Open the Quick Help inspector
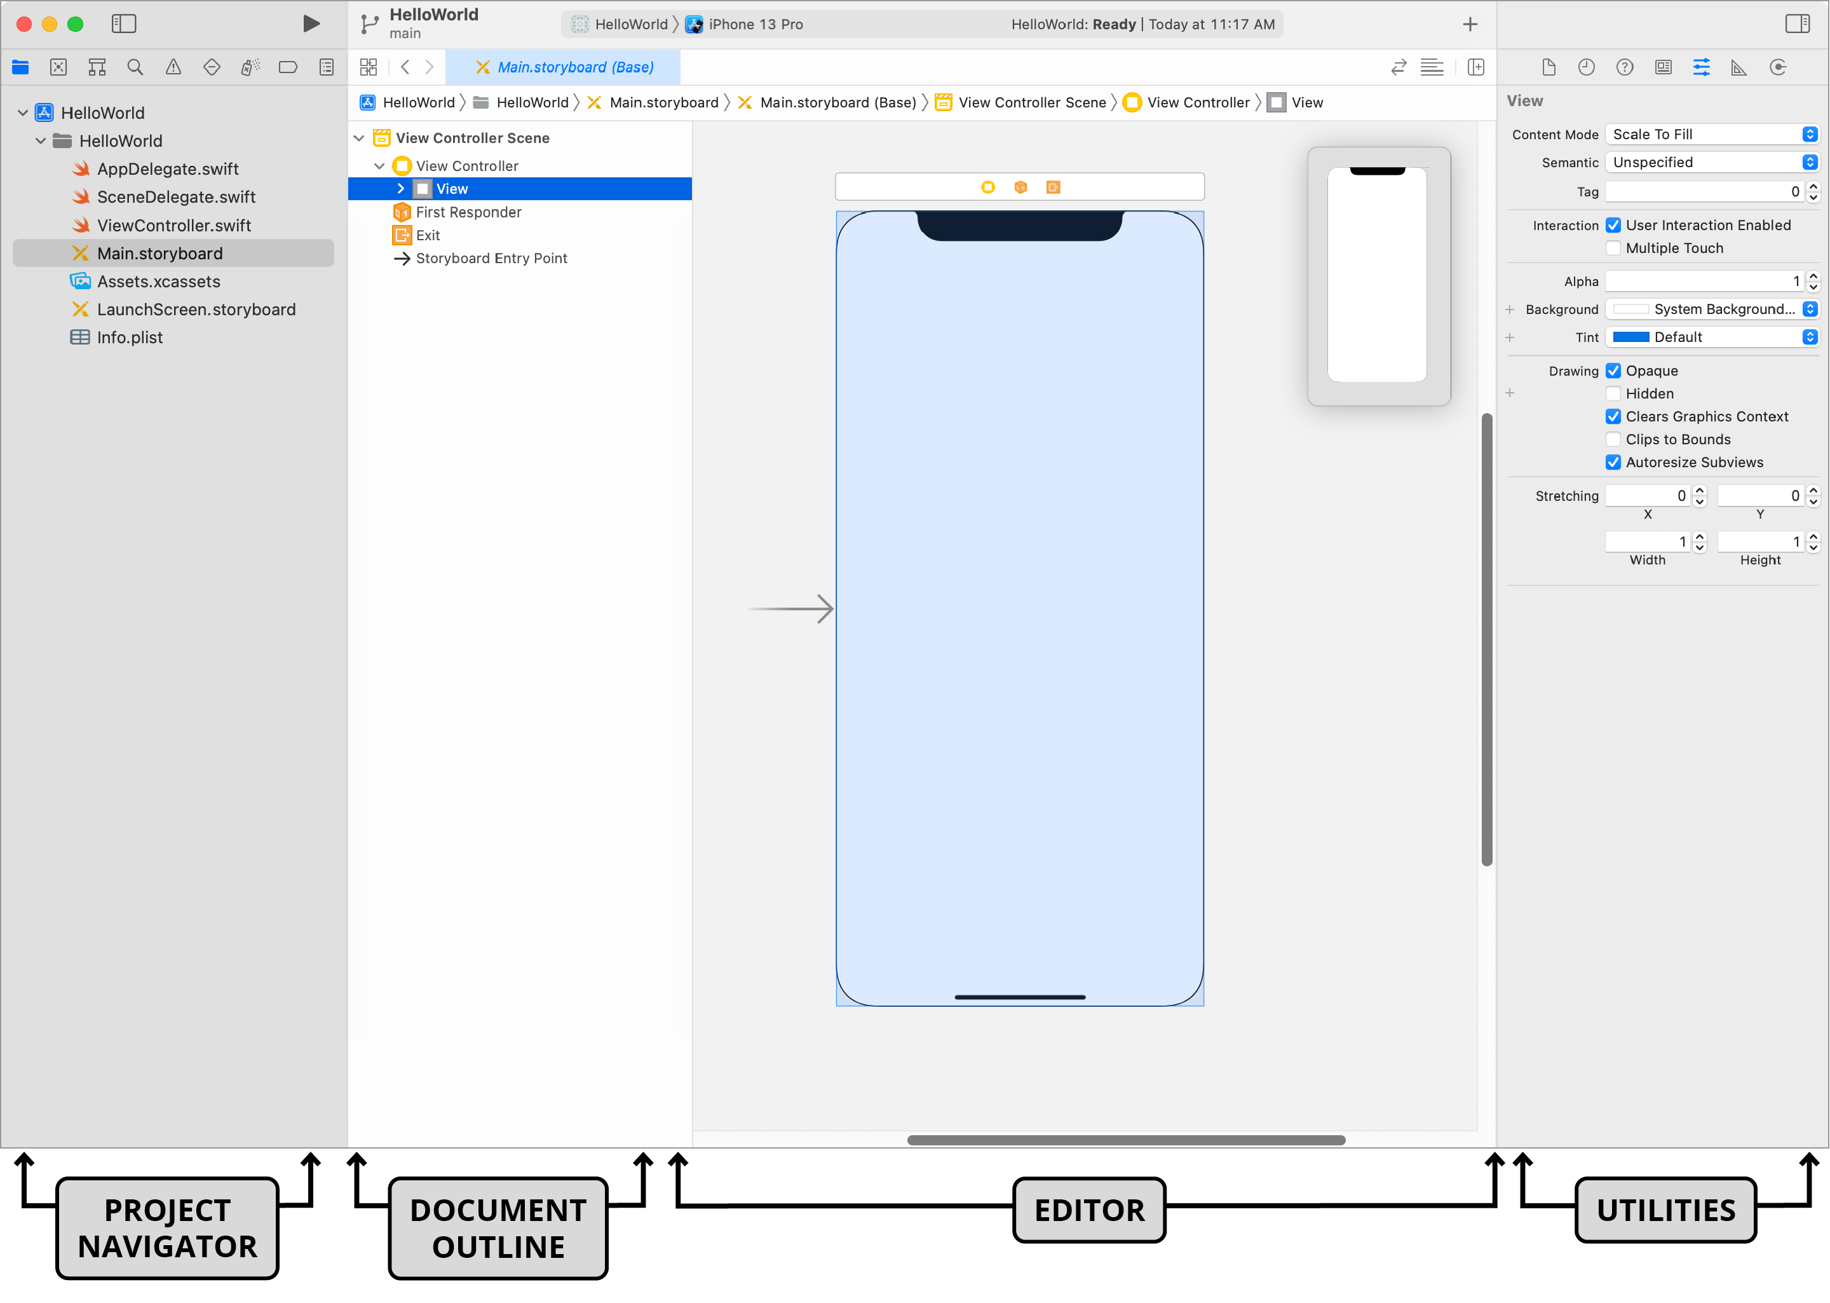 pyautogui.click(x=1625, y=67)
